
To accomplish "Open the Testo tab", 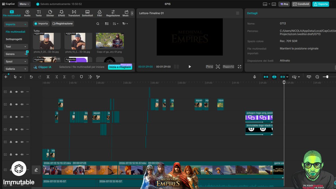I will point(39,13).
